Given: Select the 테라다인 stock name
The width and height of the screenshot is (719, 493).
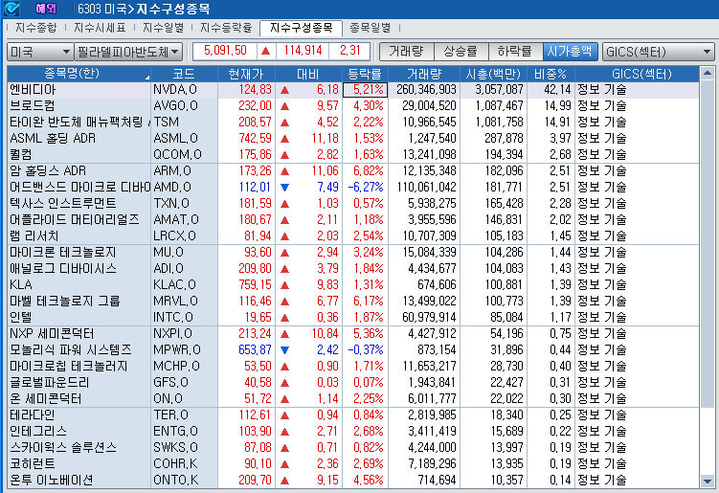Looking at the screenshot, I should [x=33, y=415].
